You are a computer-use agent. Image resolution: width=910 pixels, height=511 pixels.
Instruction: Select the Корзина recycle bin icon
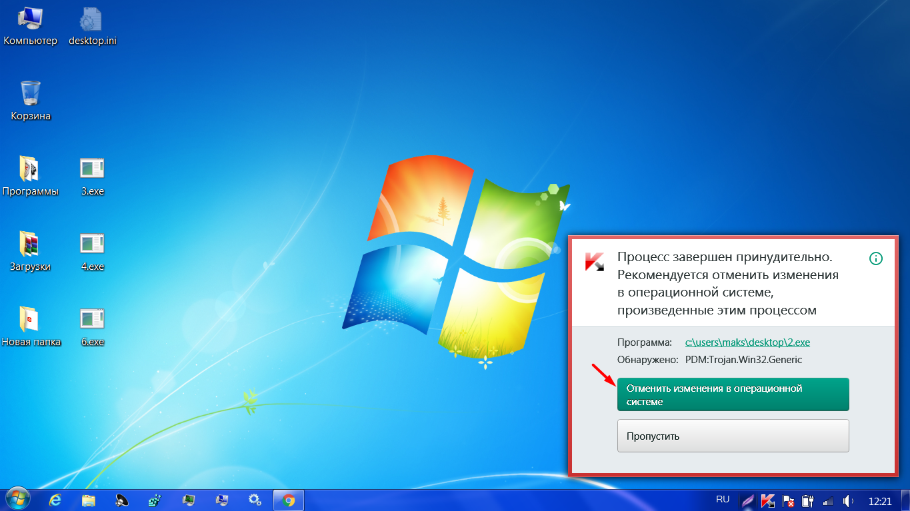coord(31,101)
